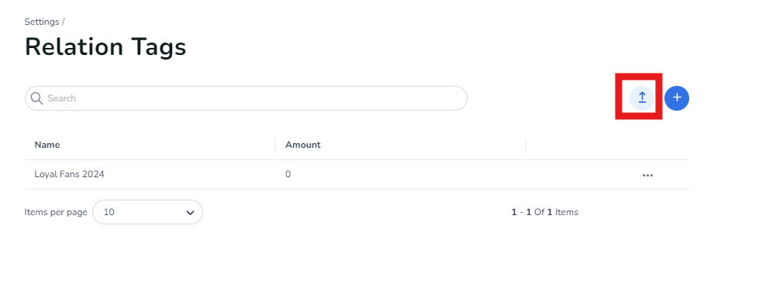
Task: Open the three-dot menu for Loyal Fans 2024
Action: (647, 175)
